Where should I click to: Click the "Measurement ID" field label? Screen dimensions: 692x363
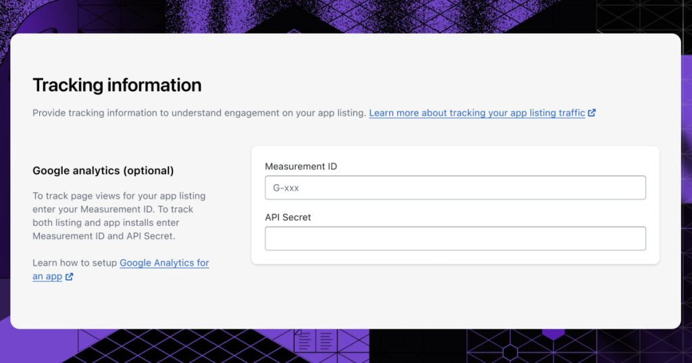(301, 167)
